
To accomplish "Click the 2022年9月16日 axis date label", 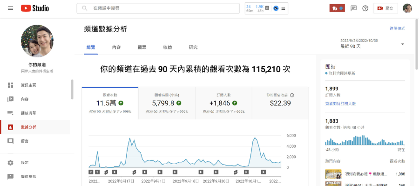I will tap(185, 181).
